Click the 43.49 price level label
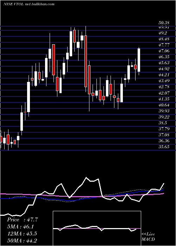Image resolution: width=176 pixels, height=246 pixels. point(164,81)
